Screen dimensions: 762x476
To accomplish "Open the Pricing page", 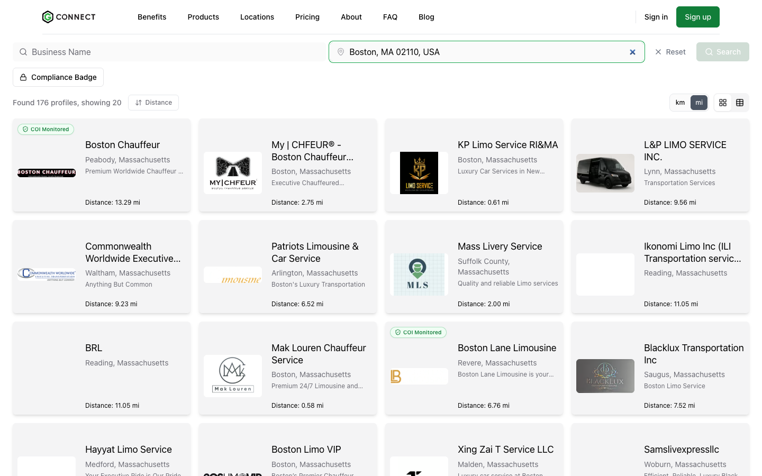I will tap(307, 17).
